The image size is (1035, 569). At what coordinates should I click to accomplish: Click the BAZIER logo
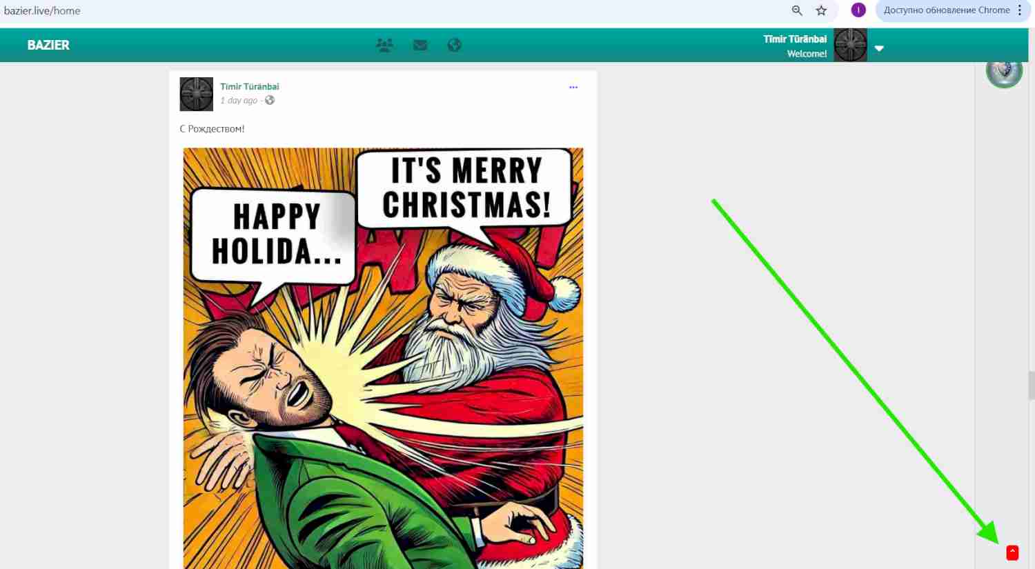click(x=48, y=46)
